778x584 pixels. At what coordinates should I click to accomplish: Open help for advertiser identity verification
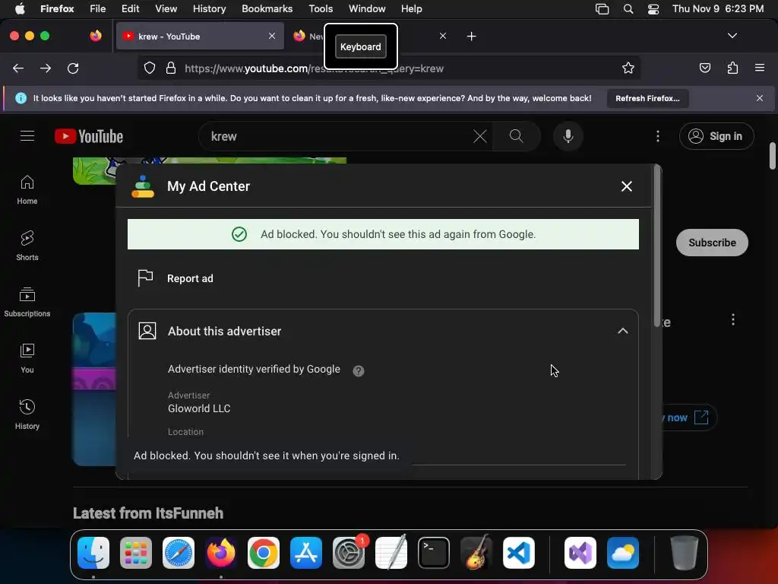click(x=359, y=371)
